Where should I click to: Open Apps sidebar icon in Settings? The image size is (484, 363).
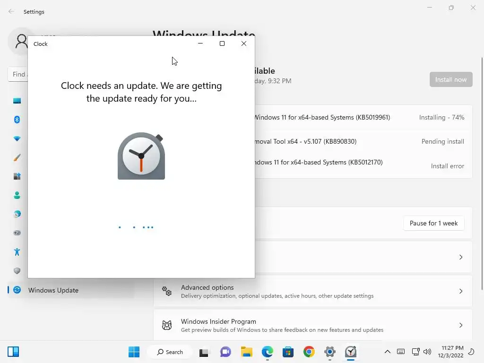click(17, 176)
